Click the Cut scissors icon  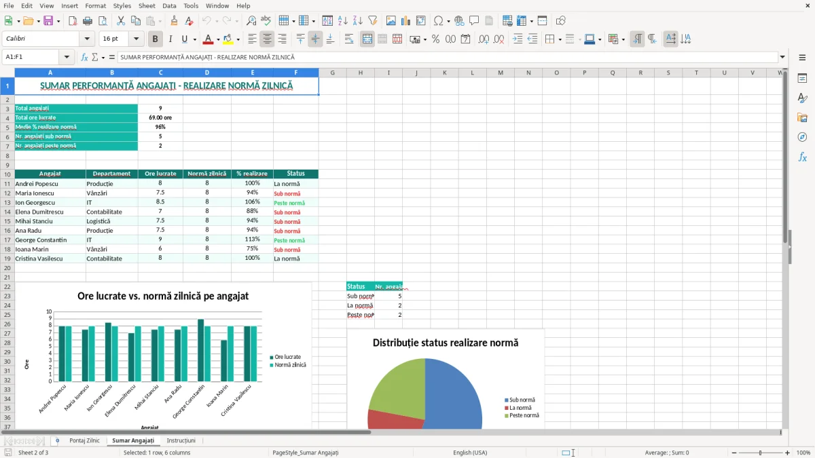(x=120, y=21)
